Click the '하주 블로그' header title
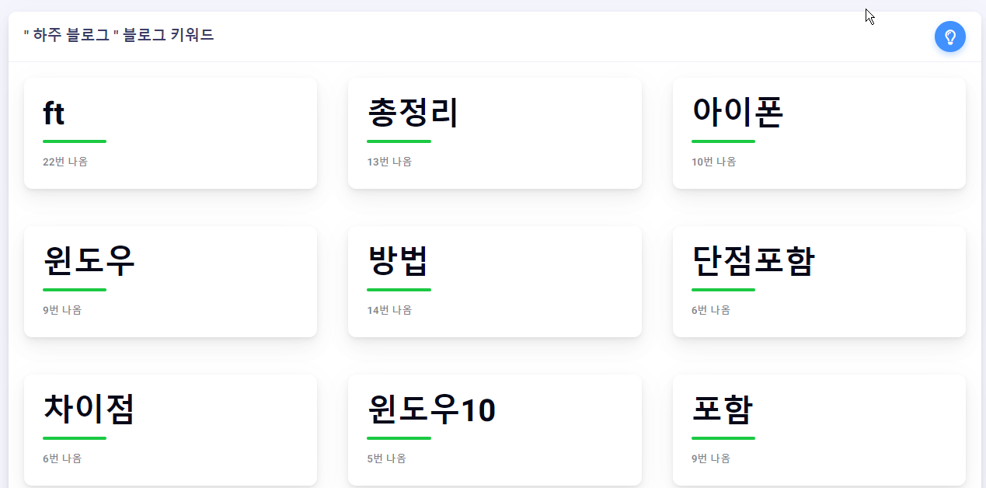Viewport: 986px width, 488px height. (118, 36)
